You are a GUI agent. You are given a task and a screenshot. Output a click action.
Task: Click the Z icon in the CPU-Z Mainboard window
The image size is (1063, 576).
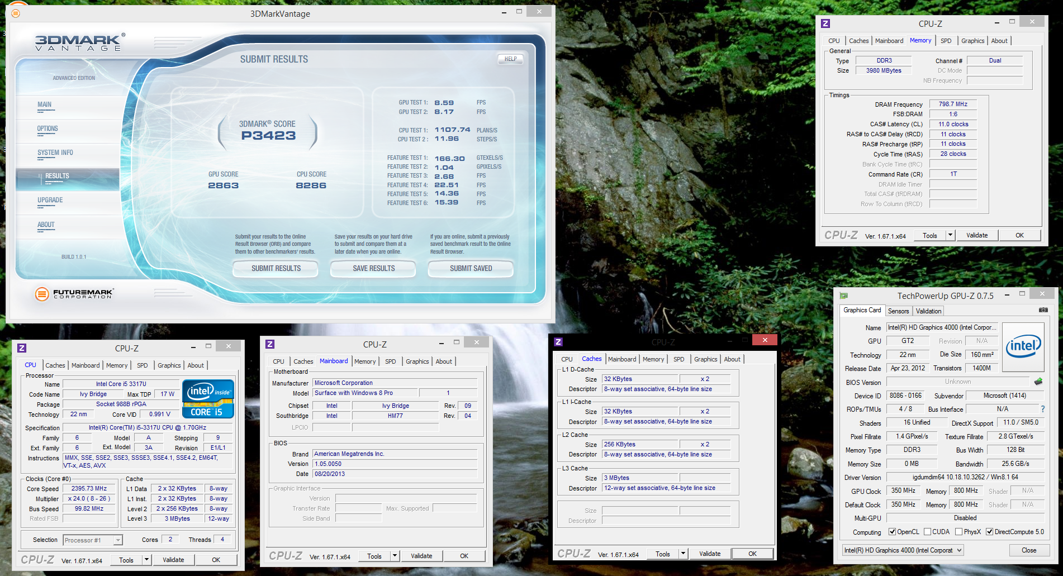pyautogui.click(x=270, y=344)
